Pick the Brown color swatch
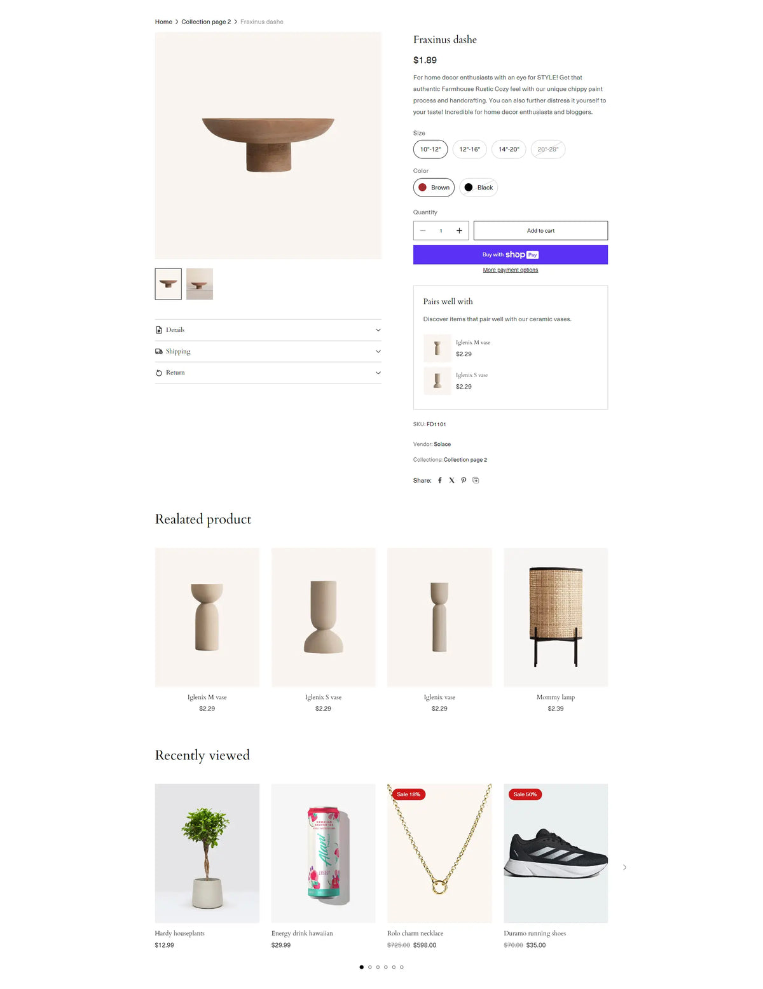 click(434, 188)
